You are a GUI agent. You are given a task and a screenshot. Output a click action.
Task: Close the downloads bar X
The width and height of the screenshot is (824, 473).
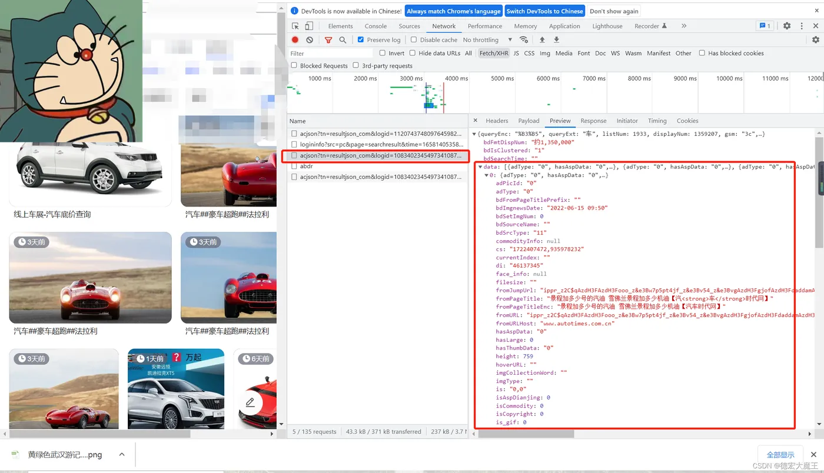coord(815,455)
